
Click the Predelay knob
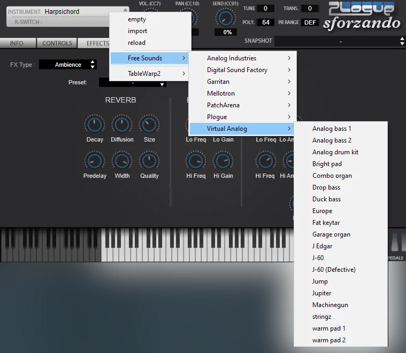coord(95,161)
